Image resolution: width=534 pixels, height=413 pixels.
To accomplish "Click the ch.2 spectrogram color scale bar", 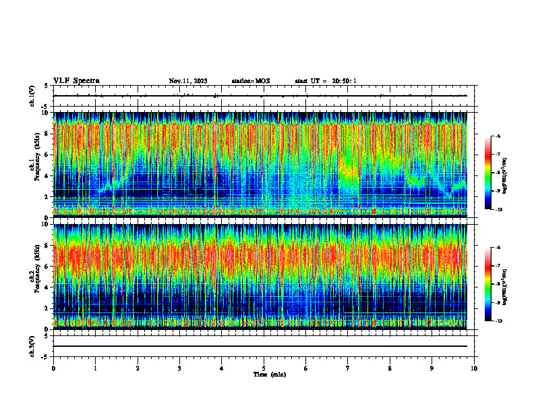I will click(487, 284).
